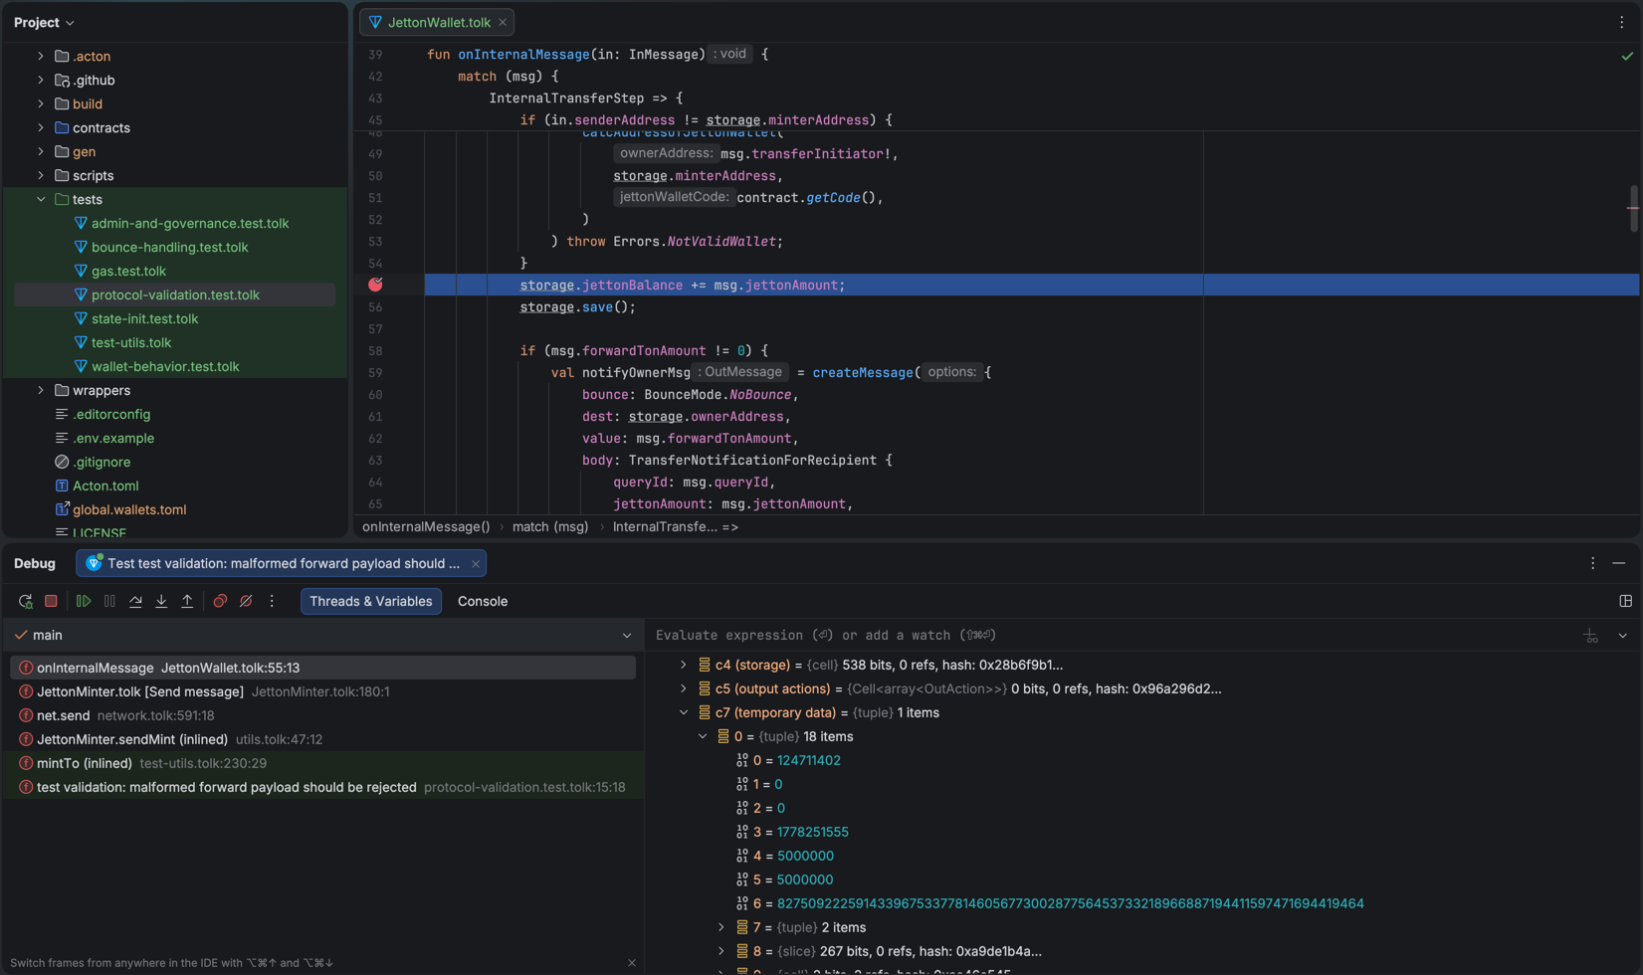Pause the program execution
The width and height of the screenshot is (1643, 975).
point(109,601)
